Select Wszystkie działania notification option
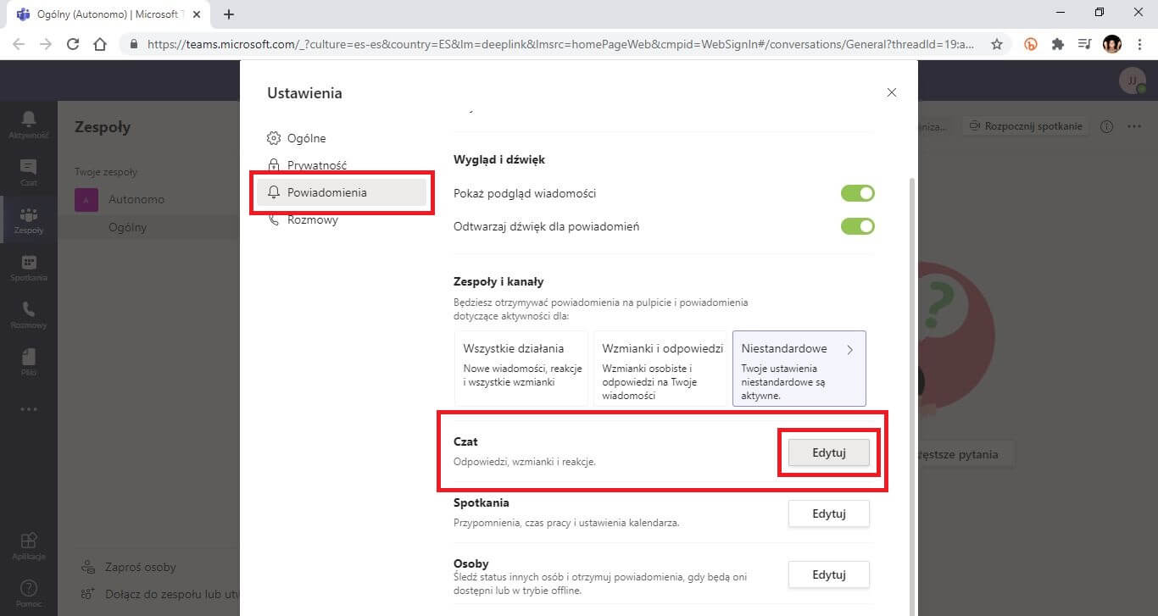Image resolution: width=1158 pixels, height=616 pixels. click(521, 369)
